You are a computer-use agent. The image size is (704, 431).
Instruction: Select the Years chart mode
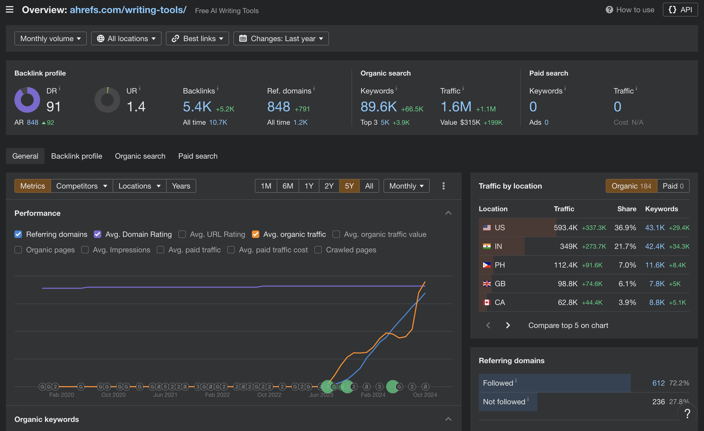click(x=181, y=186)
